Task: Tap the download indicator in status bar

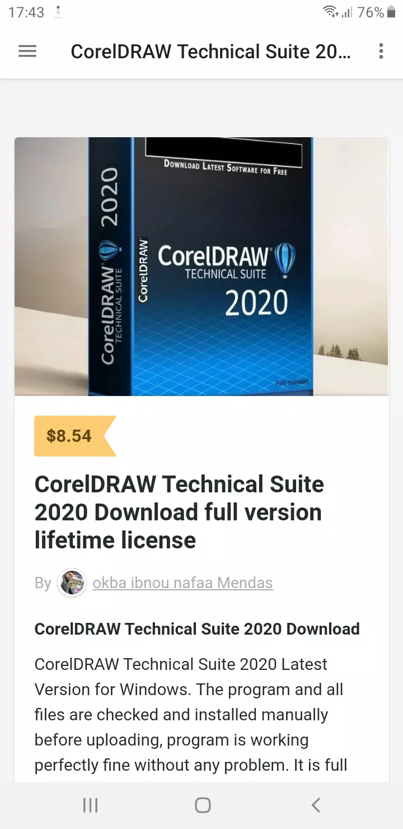Action: point(58,12)
